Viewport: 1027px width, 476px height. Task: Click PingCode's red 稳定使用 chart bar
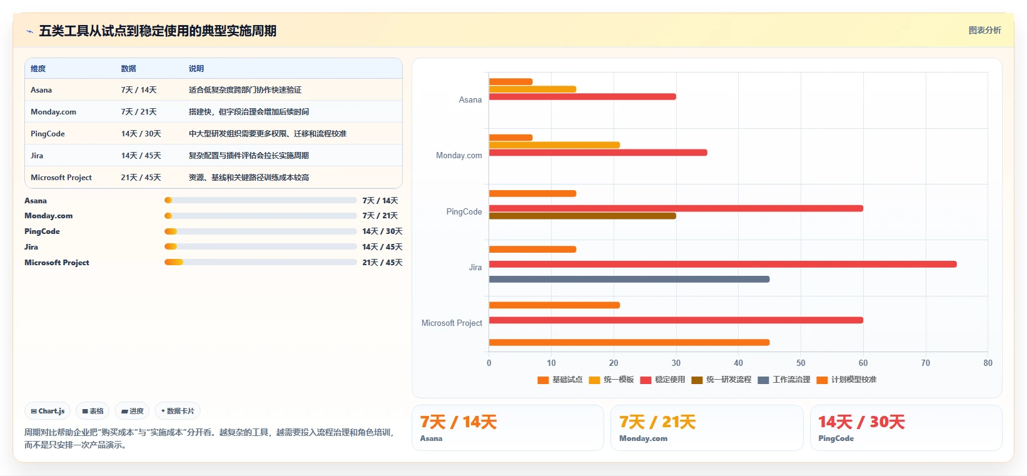tap(676, 208)
